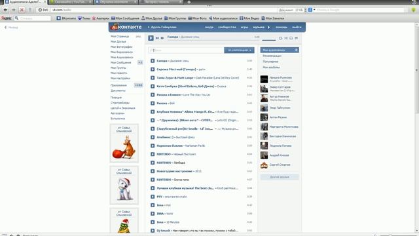This screenshot has height=236, width=419.
Task: Click the plus icon on Мои аудиозаписи
Action: (x=296, y=50)
